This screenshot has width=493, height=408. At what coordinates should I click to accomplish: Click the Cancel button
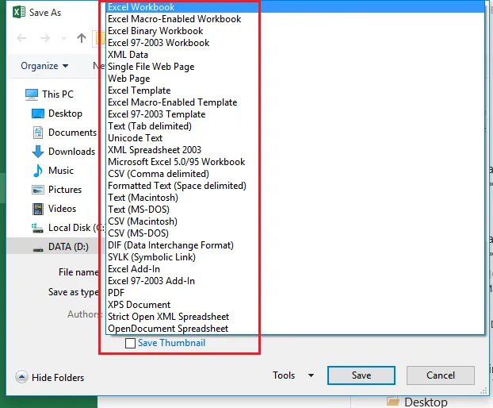[441, 375]
